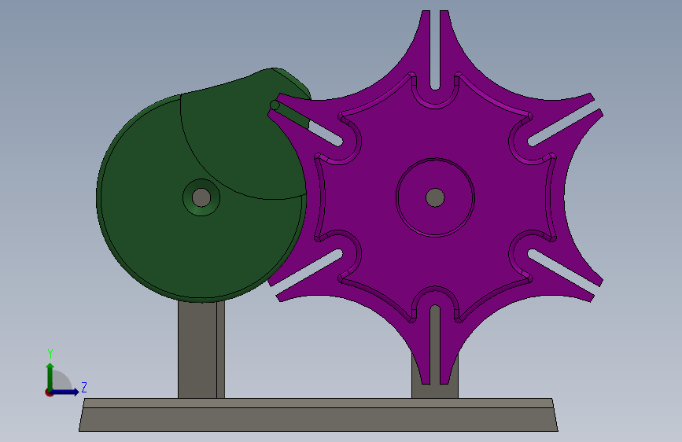Select the upper-right slot of purple wheel

tap(562, 124)
